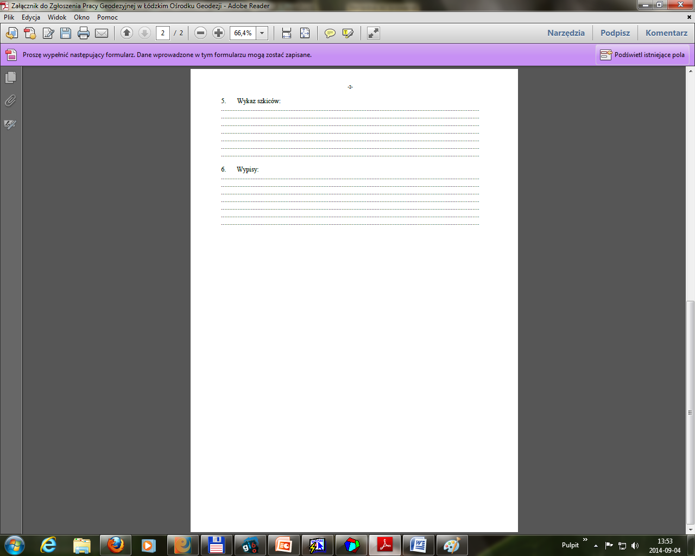Close the menu bar document X
This screenshot has width=695, height=556.
[690, 17]
